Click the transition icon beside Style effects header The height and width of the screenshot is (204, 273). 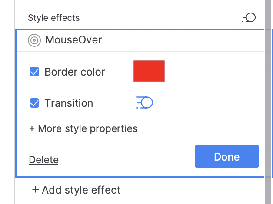click(x=249, y=17)
